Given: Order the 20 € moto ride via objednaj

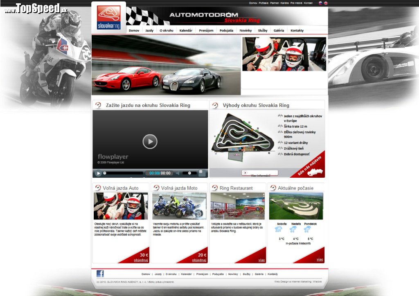Looking at the screenshot, I should (x=199, y=260).
